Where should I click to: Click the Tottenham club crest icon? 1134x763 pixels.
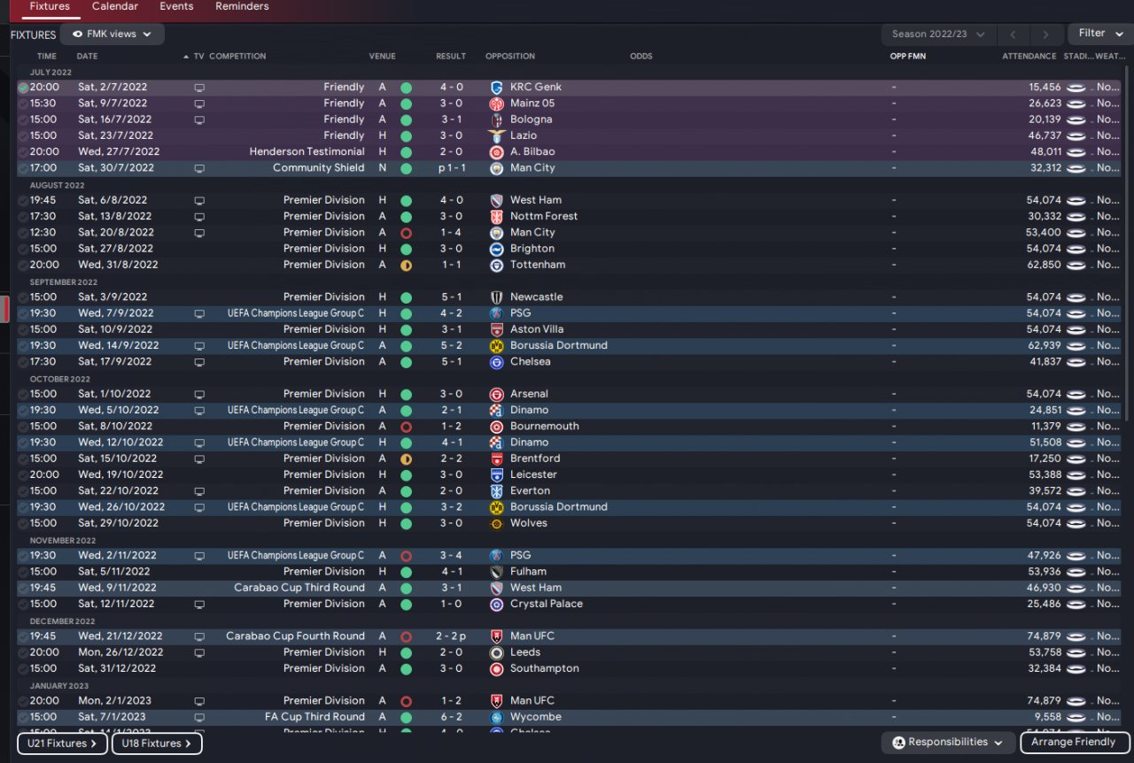point(496,265)
